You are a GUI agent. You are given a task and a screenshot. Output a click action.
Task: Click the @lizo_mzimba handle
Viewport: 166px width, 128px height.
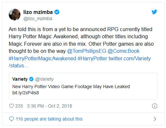pos(38,19)
